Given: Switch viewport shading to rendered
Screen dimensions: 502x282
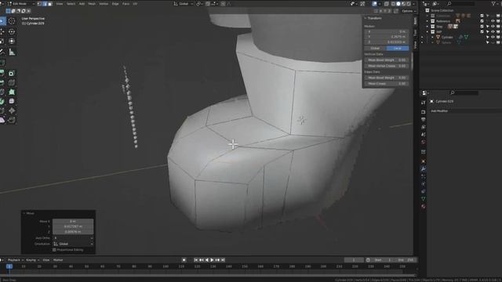Looking at the screenshot, I should (x=409, y=4).
